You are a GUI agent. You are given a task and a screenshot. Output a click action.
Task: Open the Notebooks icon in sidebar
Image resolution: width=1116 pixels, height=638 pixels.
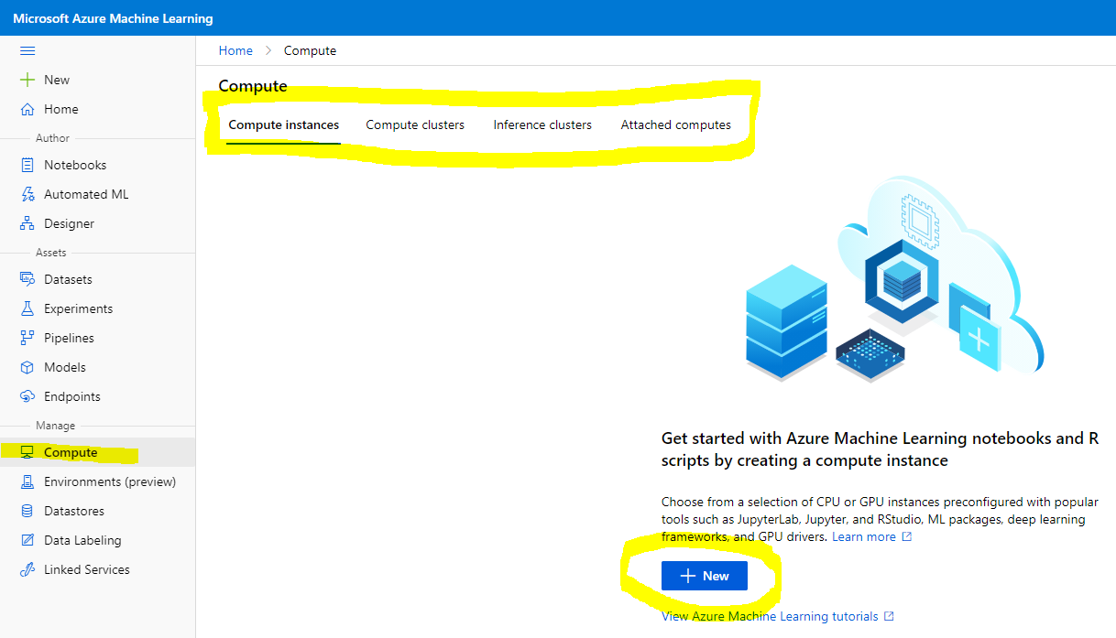(x=27, y=165)
